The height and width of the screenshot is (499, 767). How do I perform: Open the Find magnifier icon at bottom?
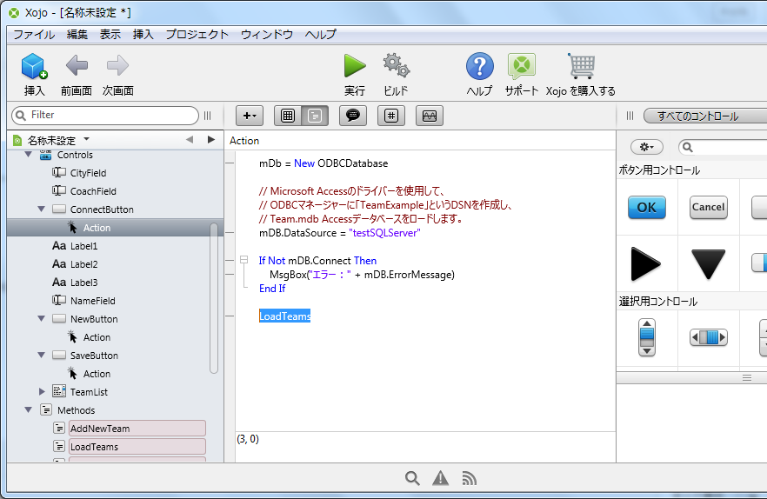click(x=412, y=478)
